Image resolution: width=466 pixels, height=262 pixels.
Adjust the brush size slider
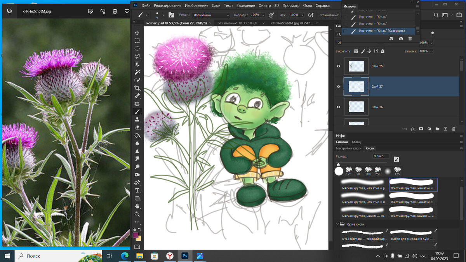338,164
